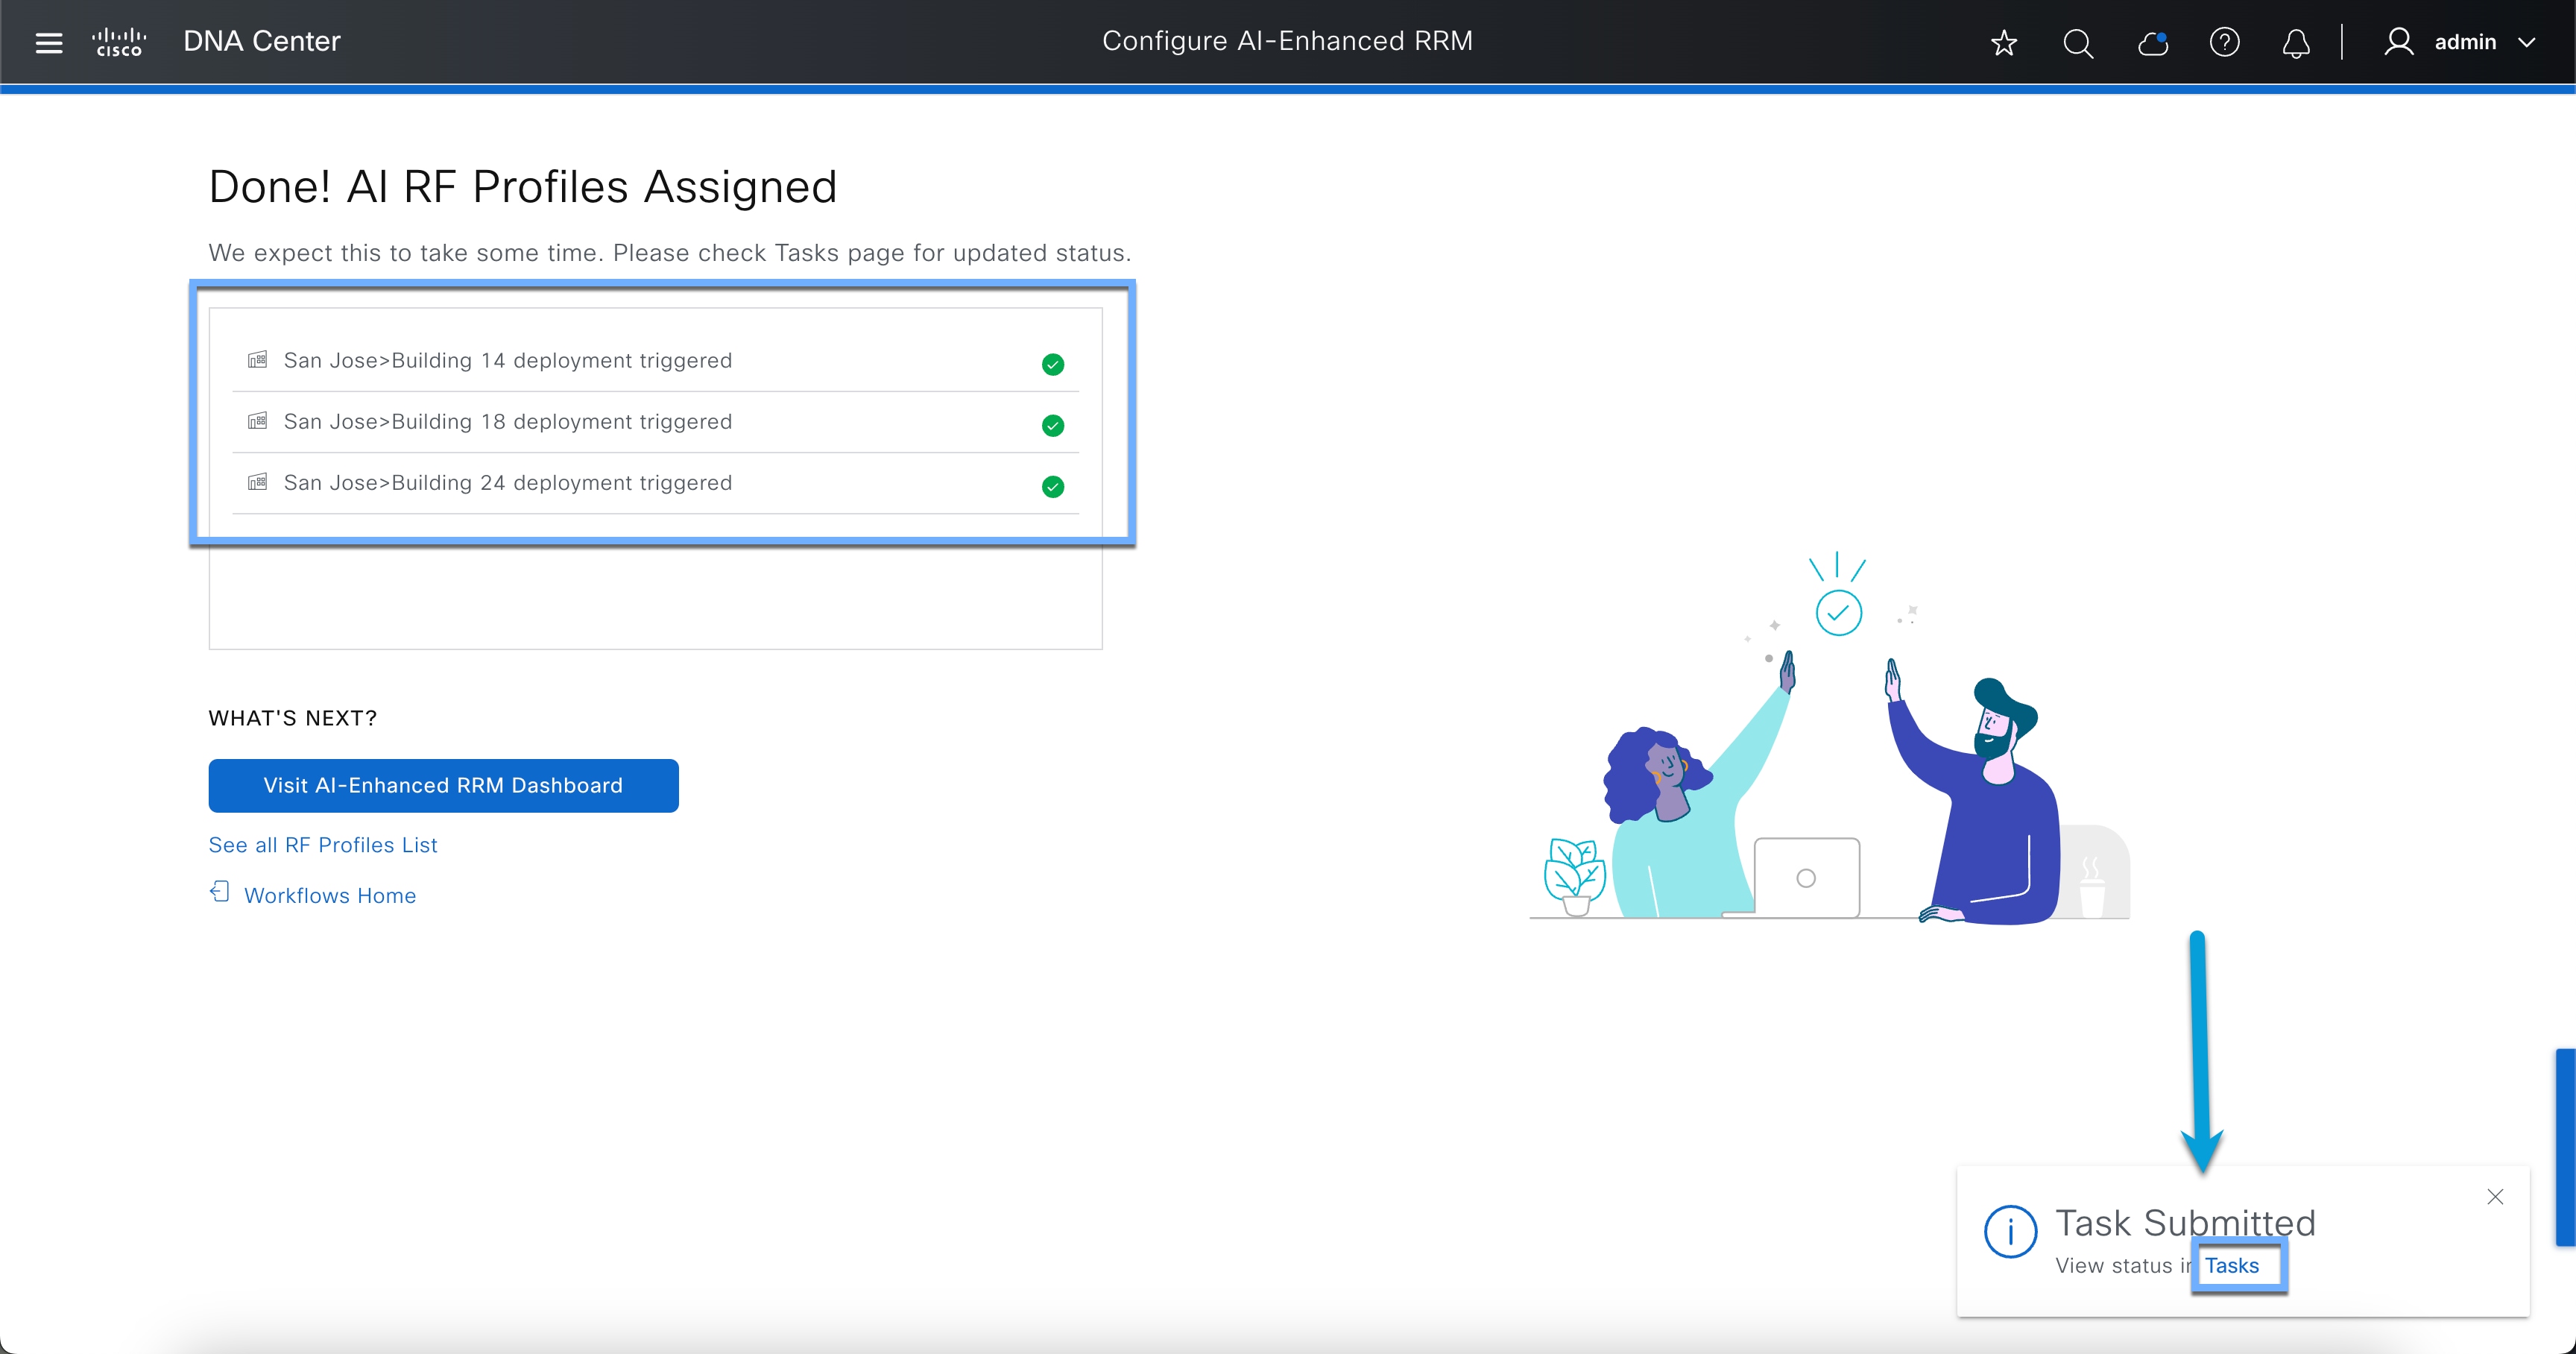Click the cloud status icon
The image size is (2576, 1354).
coord(2152,43)
